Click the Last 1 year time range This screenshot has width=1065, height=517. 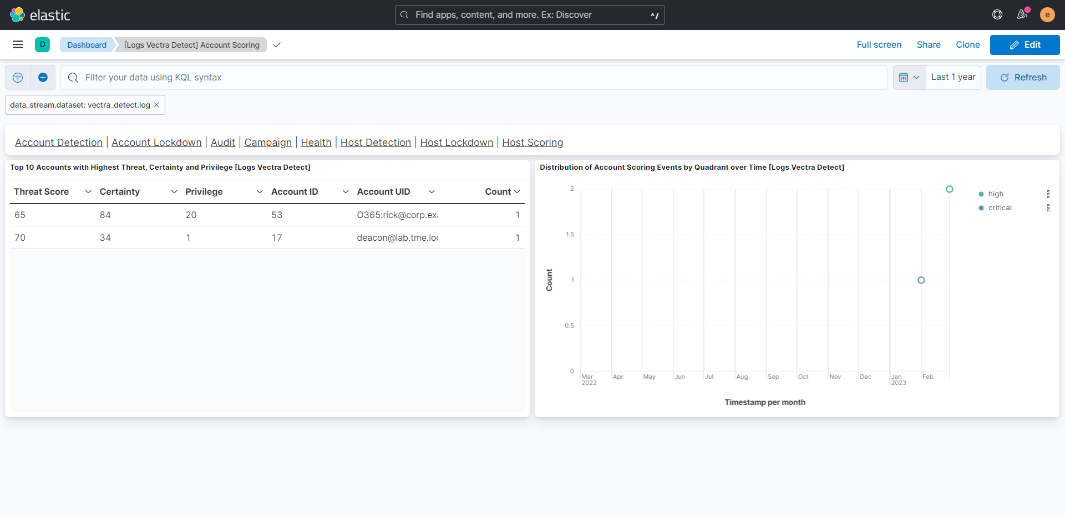(x=953, y=77)
